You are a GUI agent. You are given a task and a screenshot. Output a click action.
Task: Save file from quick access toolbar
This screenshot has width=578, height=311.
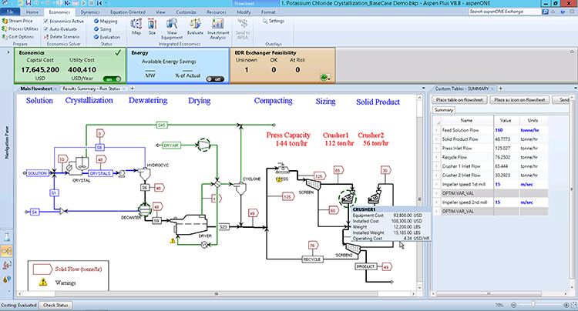(x=28, y=3)
